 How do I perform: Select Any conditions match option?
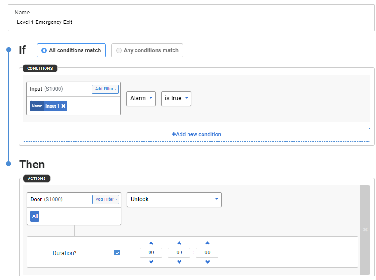(147, 50)
